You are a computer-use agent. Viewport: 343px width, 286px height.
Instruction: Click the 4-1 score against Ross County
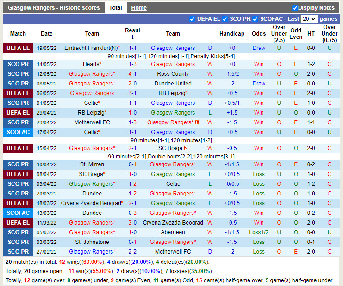pos(132,74)
